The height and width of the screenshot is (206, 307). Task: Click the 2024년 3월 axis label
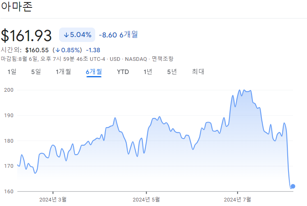(53, 200)
